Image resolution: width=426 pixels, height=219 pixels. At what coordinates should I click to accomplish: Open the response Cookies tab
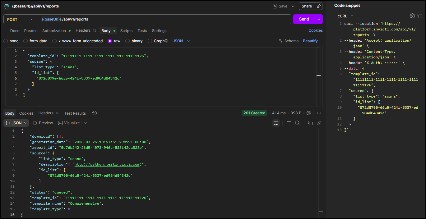click(26, 113)
